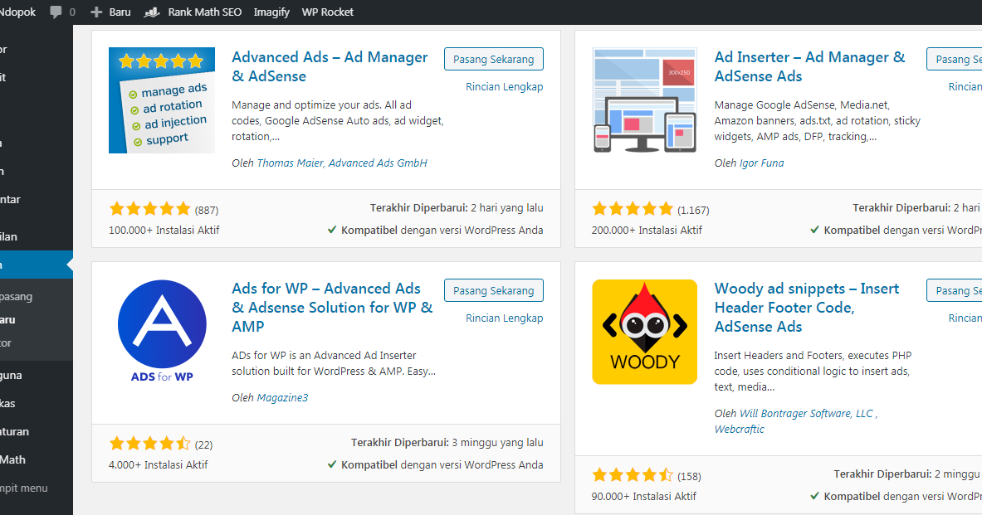Click the Ad Inserter plugin thumbnail
The width and height of the screenshot is (982, 515).
click(x=644, y=100)
